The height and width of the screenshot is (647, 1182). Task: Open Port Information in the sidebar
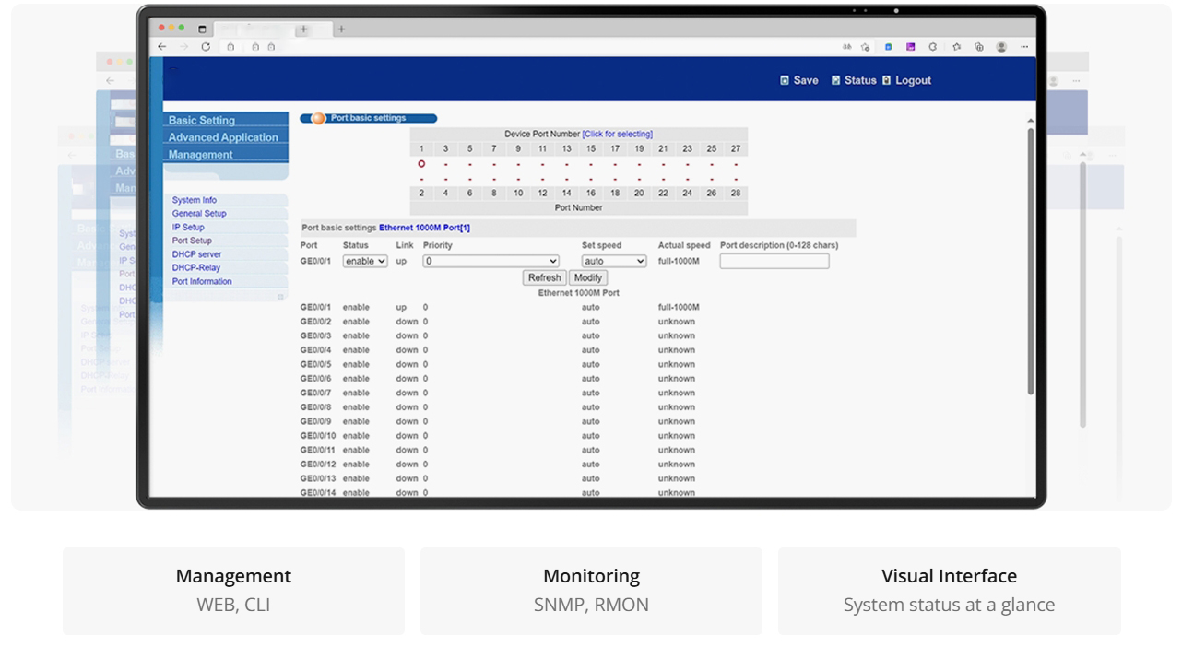click(x=202, y=282)
